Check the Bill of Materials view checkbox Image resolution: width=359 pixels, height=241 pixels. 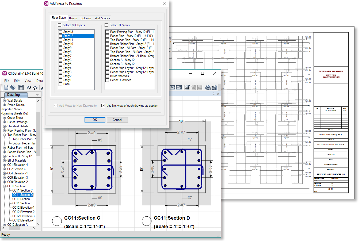[107, 76]
